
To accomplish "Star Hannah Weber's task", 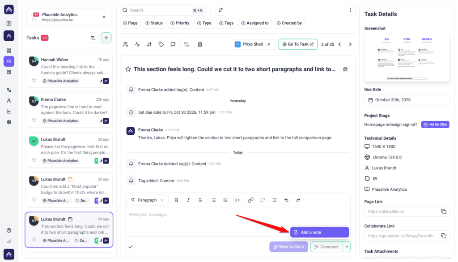I will 34,80.
